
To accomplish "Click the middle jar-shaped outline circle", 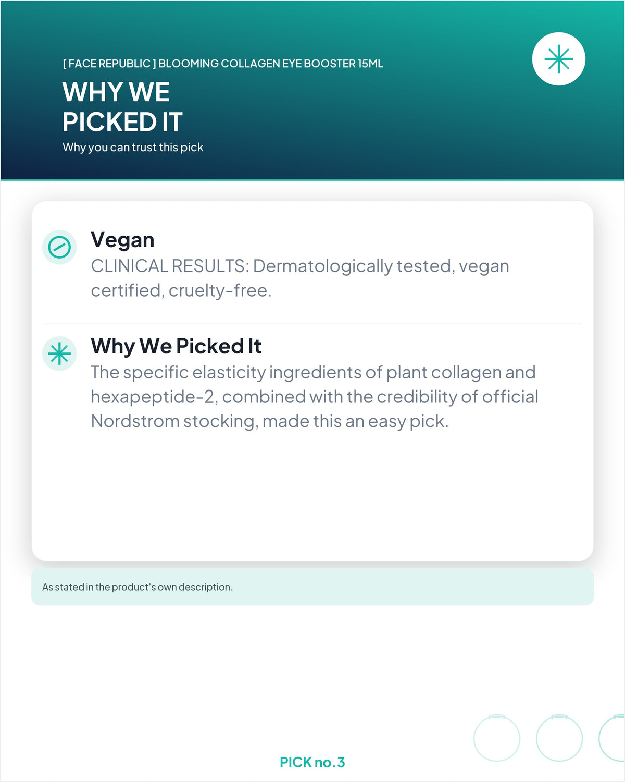I will pyautogui.click(x=559, y=738).
